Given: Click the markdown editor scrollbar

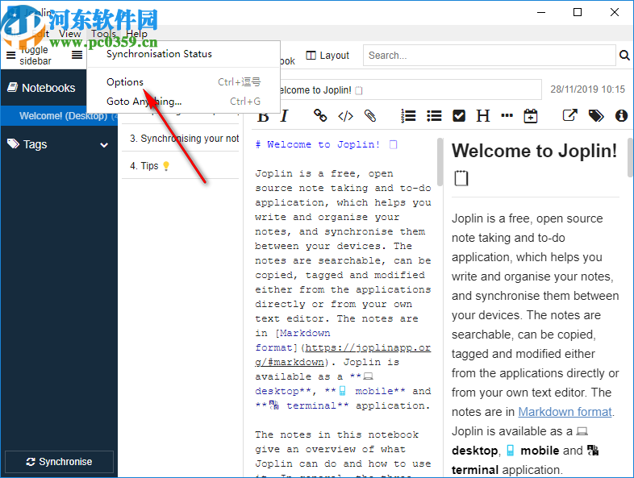Looking at the screenshot, I should coord(440,163).
